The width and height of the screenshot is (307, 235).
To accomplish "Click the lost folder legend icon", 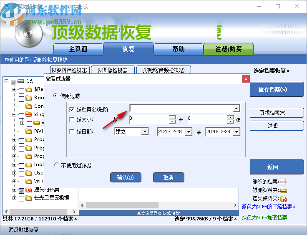I will (x=284, y=199).
